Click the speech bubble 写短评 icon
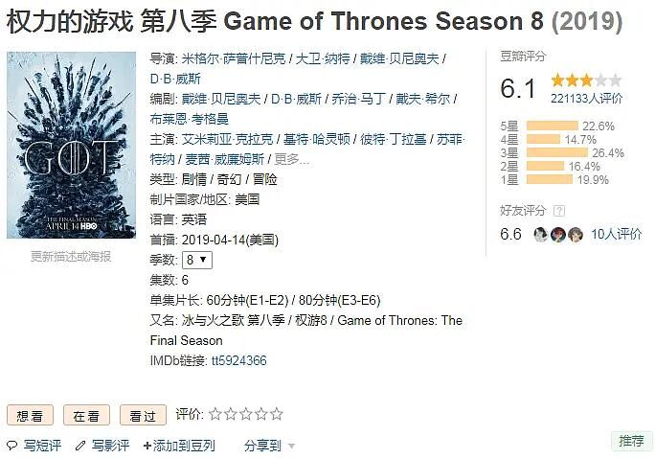Screen dimensions: 655x459 (12, 446)
